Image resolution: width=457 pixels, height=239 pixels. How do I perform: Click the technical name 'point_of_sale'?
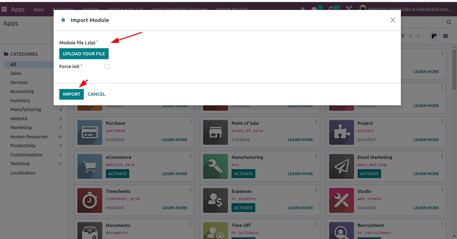click(x=247, y=131)
